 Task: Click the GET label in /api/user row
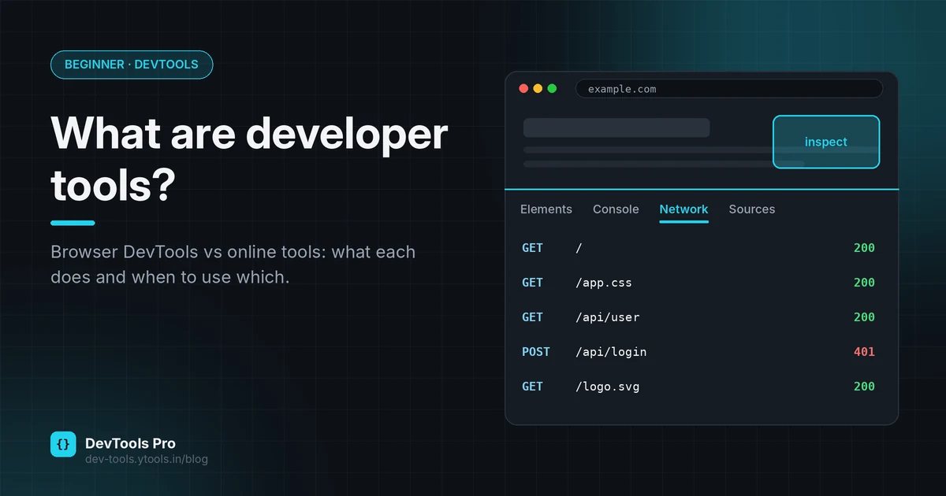pyautogui.click(x=532, y=317)
